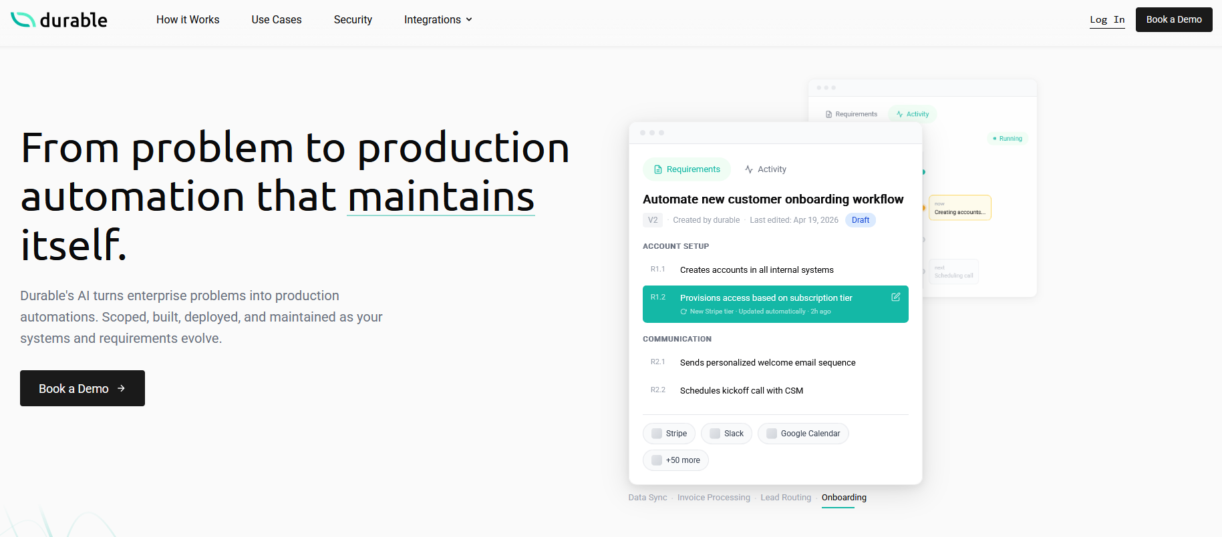Click the Log In link
Image resolution: width=1222 pixels, height=537 pixels.
point(1107,20)
